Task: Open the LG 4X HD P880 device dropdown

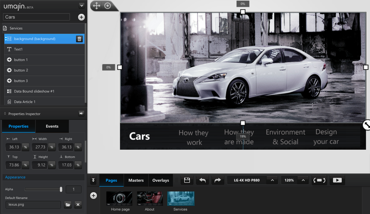Action: point(272,180)
